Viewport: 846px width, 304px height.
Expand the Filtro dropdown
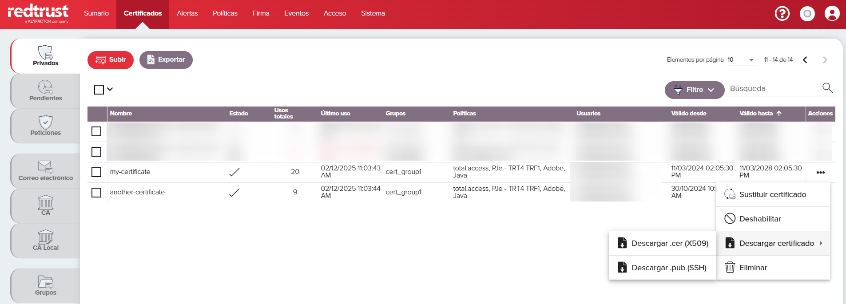694,90
